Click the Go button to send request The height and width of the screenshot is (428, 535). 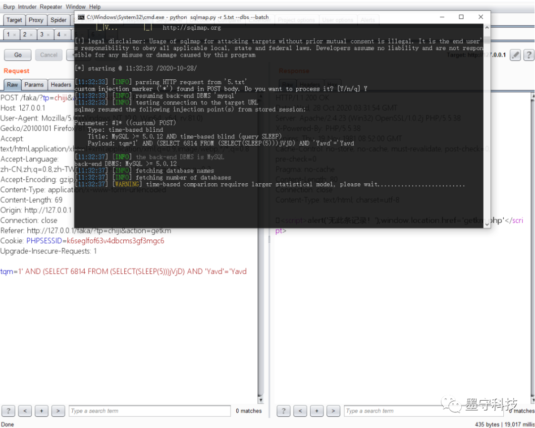pyautogui.click(x=18, y=55)
